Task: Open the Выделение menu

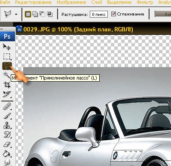Action: click(x=119, y=2)
